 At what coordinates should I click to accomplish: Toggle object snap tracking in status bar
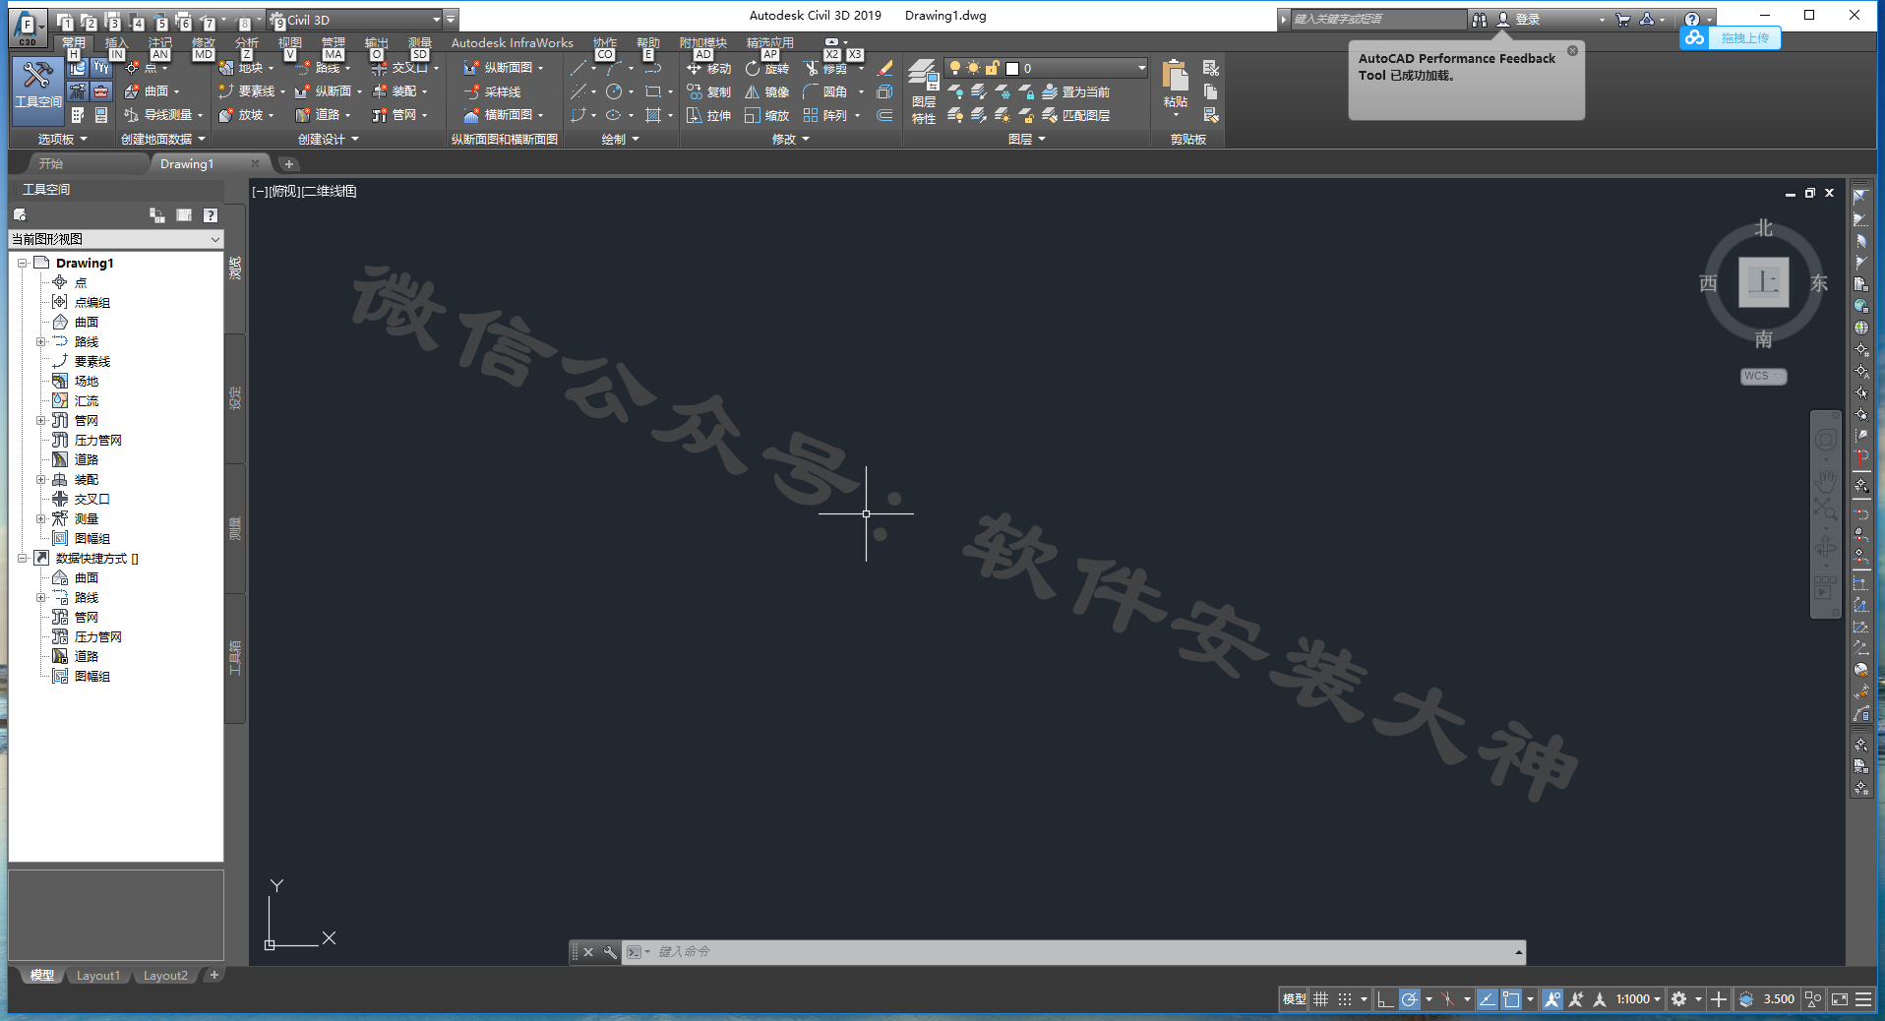[1488, 999]
